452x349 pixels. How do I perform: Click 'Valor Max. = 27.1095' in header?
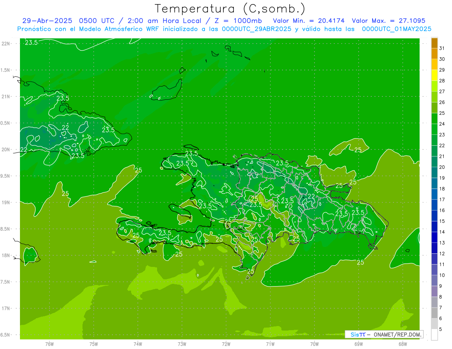click(388, 21)
